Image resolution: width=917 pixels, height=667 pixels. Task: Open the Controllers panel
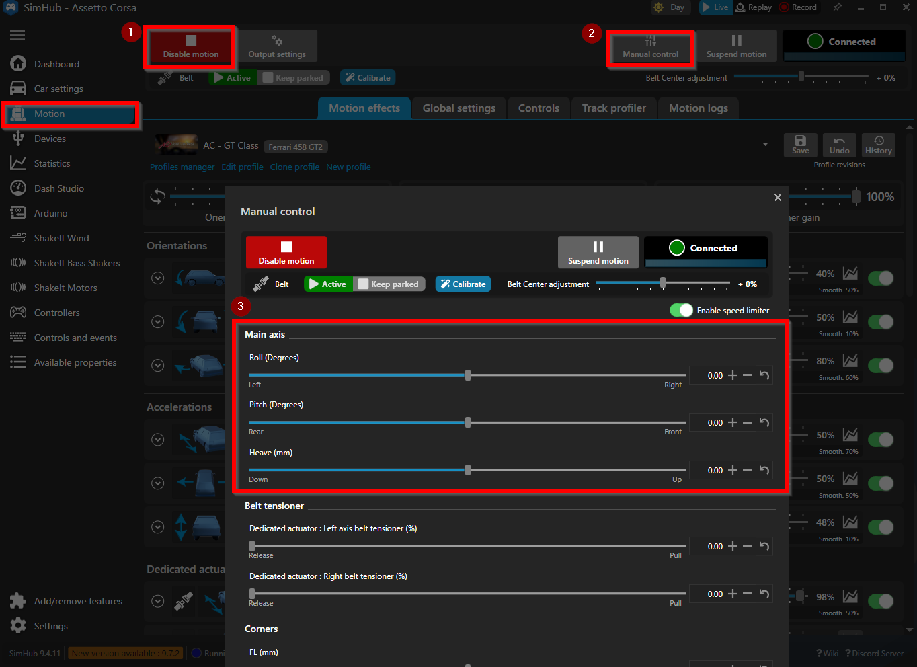[61, 312]
